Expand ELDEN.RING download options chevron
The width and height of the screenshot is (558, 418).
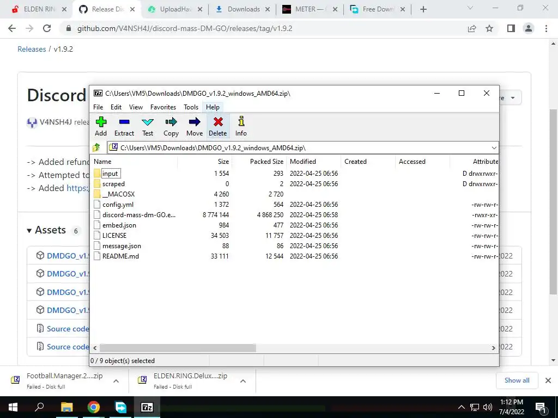243,381
